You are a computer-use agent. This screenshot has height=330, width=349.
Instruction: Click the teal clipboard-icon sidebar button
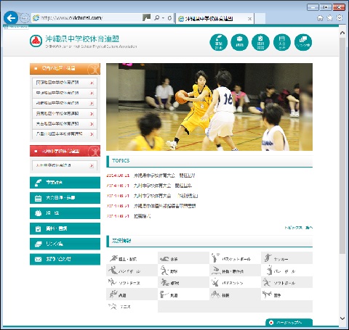[65, 228]
